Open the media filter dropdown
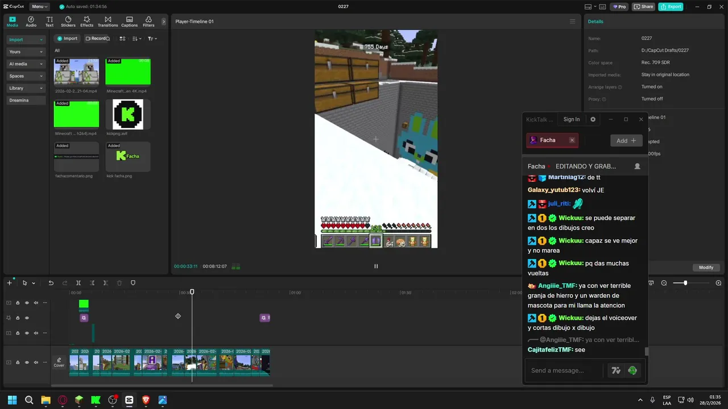Screen dimensions: 728x409 [152, 39]
